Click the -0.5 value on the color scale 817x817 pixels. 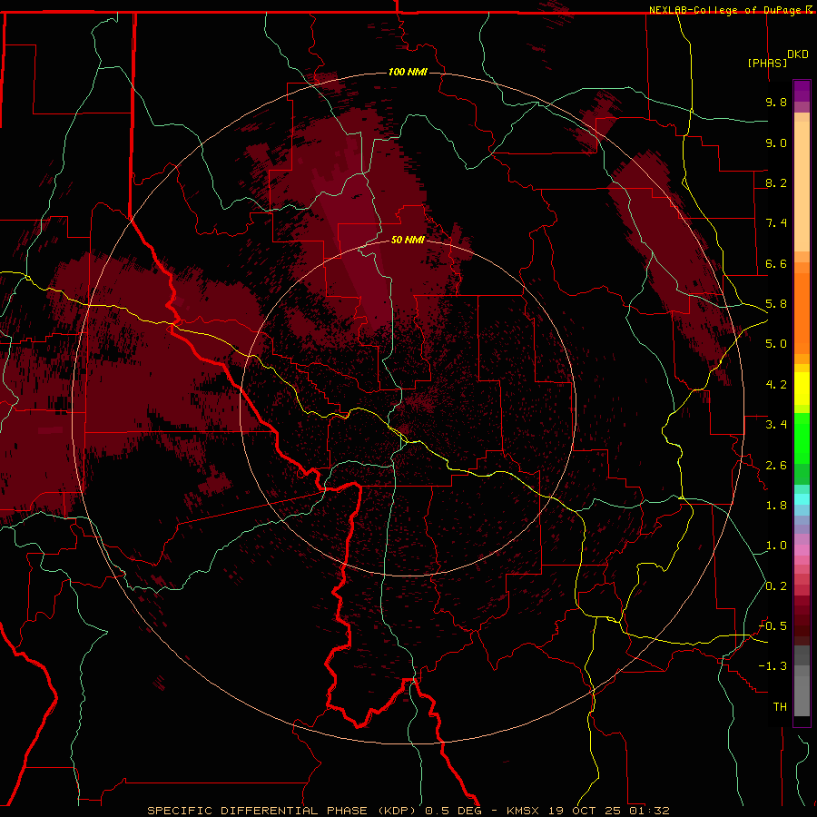point(773,626)
